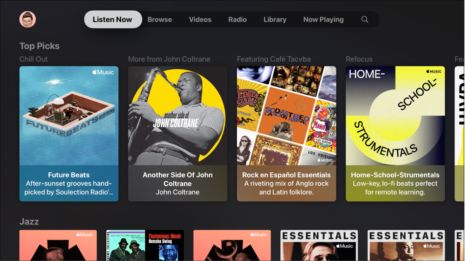Open the Library section
Screen dimensions: 465x261
(275, 19)
